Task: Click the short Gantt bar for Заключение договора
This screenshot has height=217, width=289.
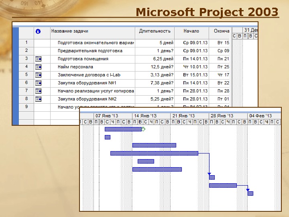Action: 146,161
